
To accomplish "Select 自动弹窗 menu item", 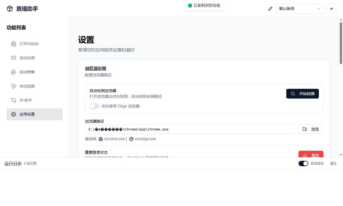I will point(34,72).
